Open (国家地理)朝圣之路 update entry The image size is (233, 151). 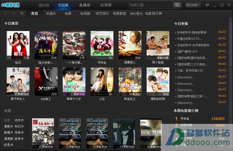tap(192, 96)
